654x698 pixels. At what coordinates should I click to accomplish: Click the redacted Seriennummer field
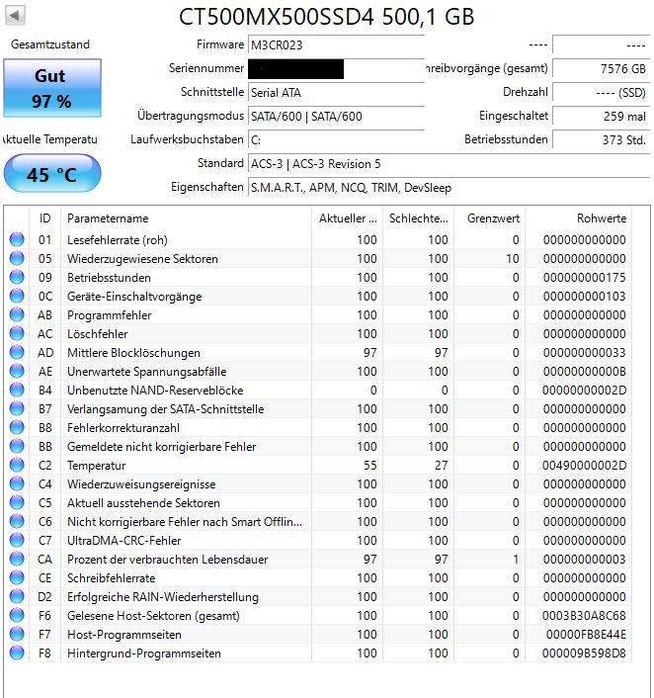click(336, 69)
